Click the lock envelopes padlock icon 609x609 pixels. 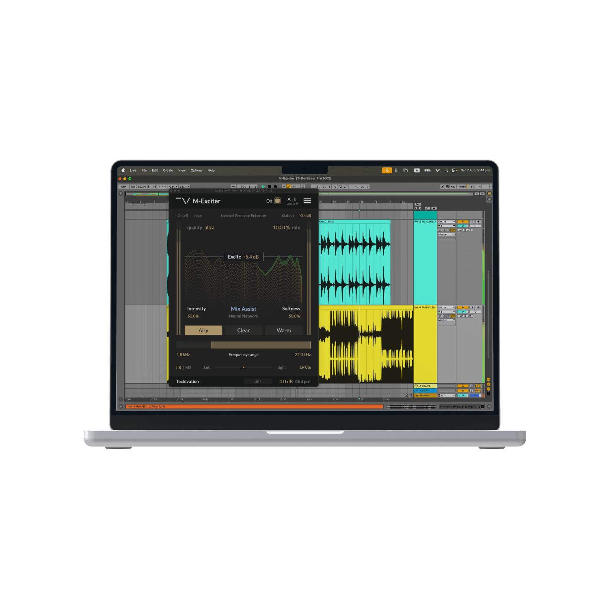pyautogui.click(x=434, y=208)
